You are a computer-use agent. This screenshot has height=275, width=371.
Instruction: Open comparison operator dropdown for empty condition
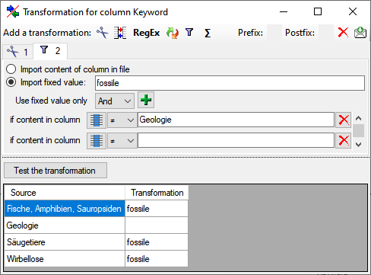click(122, 141)
